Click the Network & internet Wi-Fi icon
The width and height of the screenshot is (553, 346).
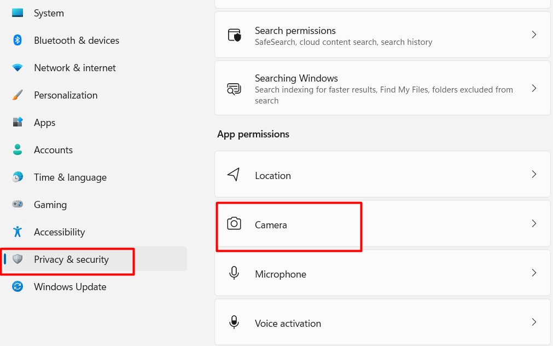coord(18,68)
